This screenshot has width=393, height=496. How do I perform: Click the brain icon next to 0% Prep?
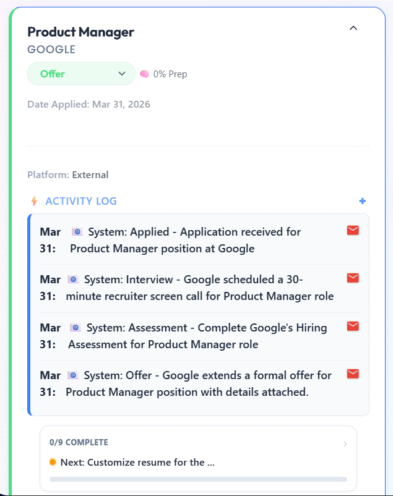point(144,73)
